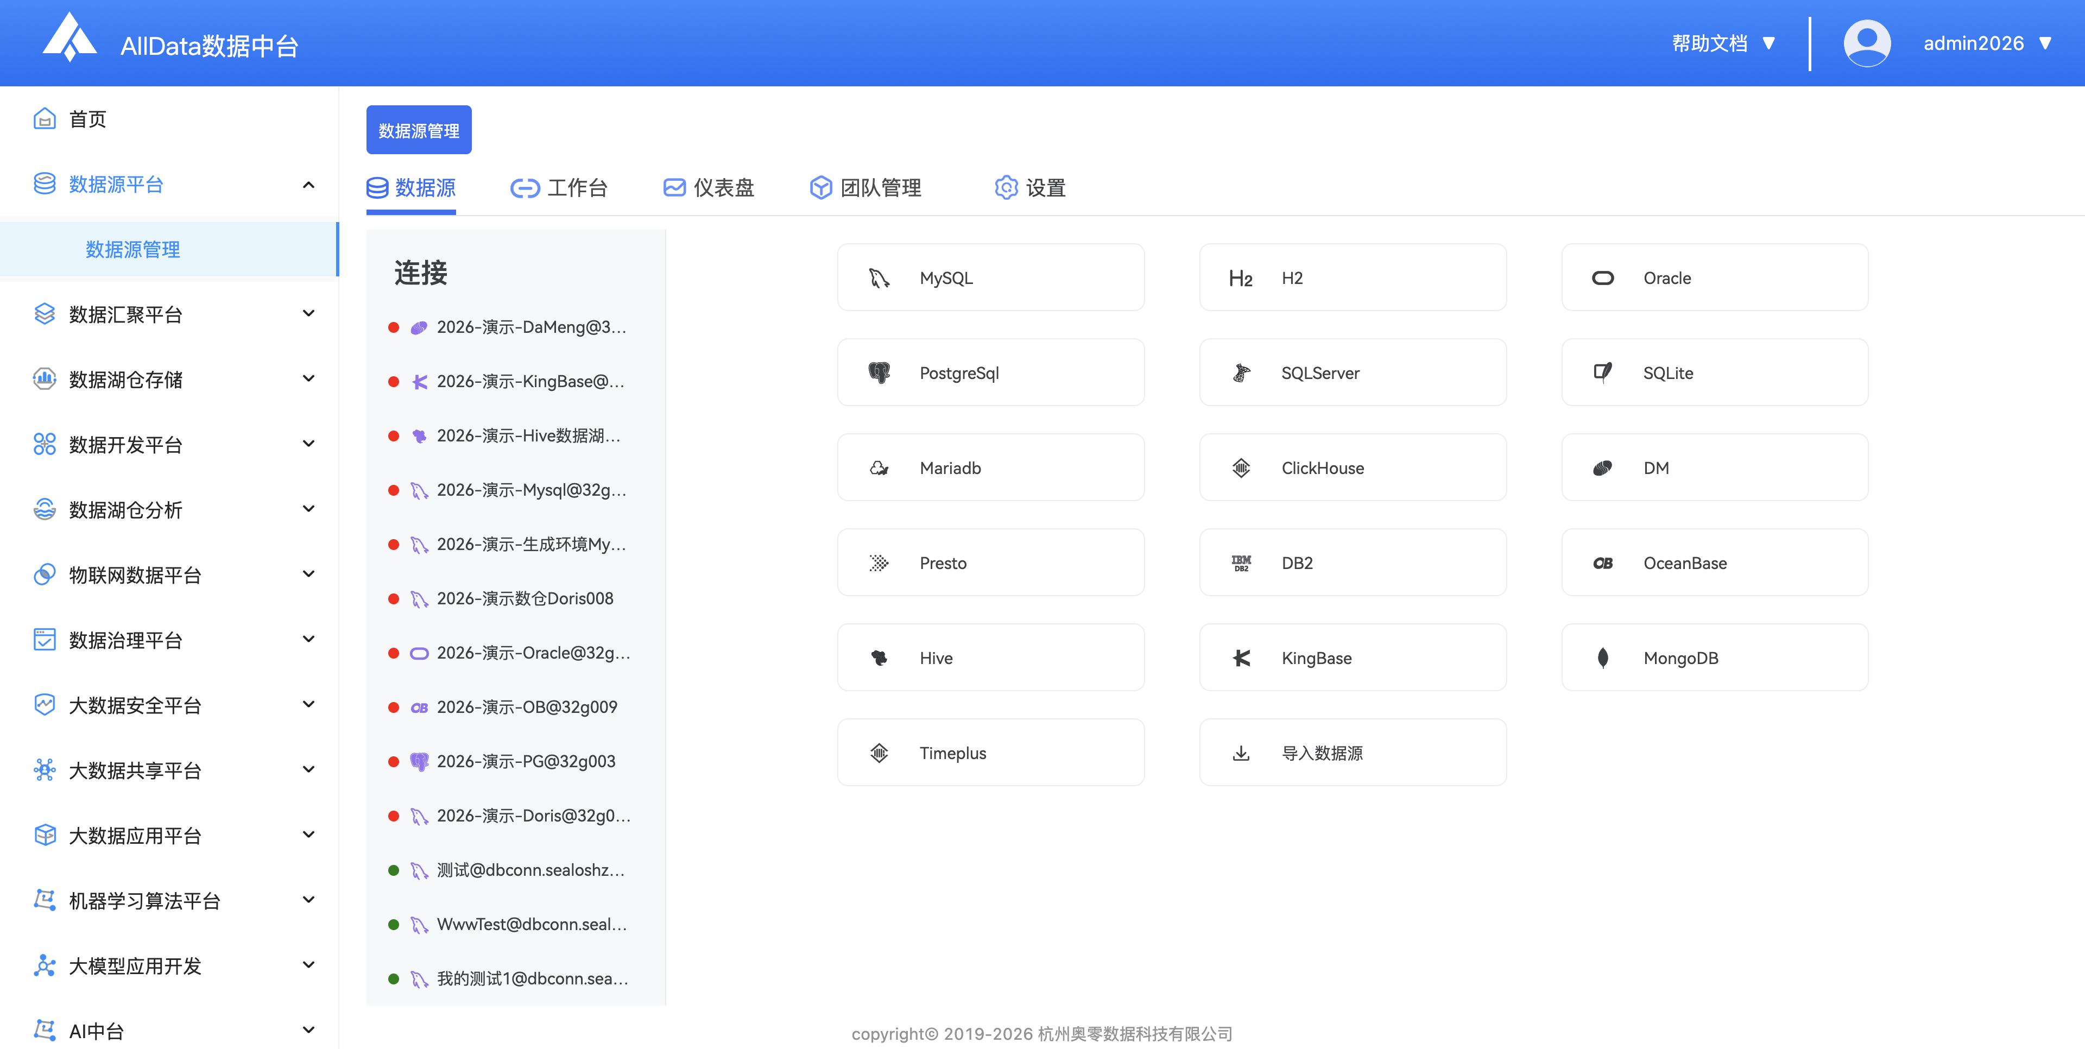The height and width of the screenshot is (1049, 2085).
Task: Click the KingBase K icon
Action: (1241, 658)
